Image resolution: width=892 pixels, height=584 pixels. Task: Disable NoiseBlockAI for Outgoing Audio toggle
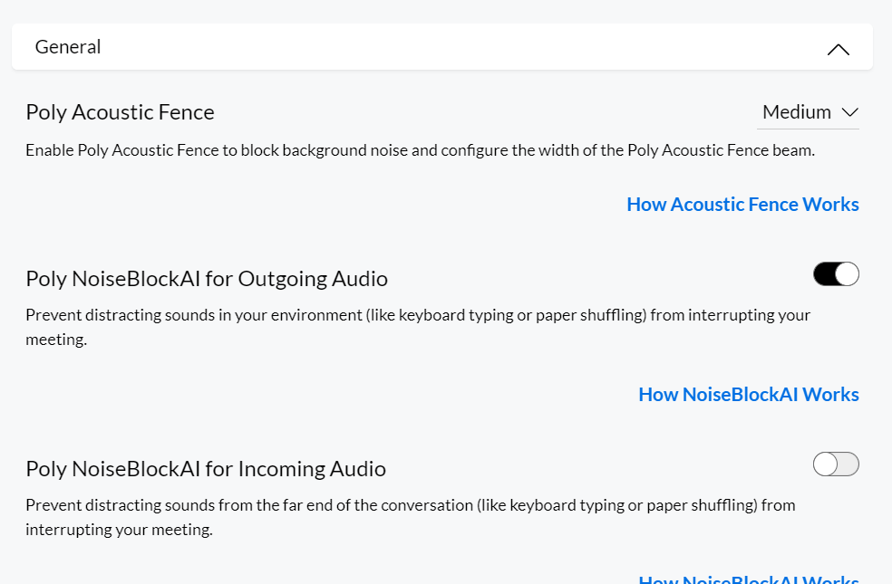tap(836, 274)
